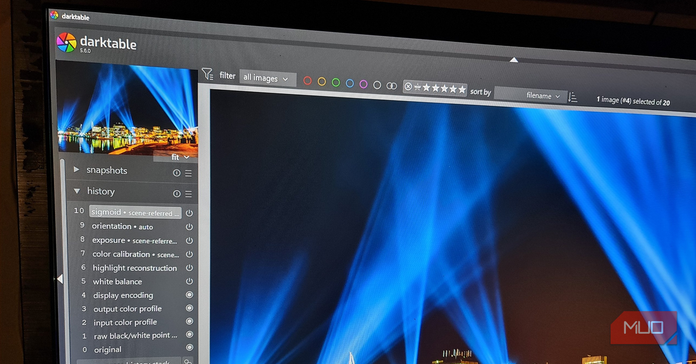Screen dimensions: 696x364
Task: Click raw black/white point's always-on indicator
Action: pos(189,334)
